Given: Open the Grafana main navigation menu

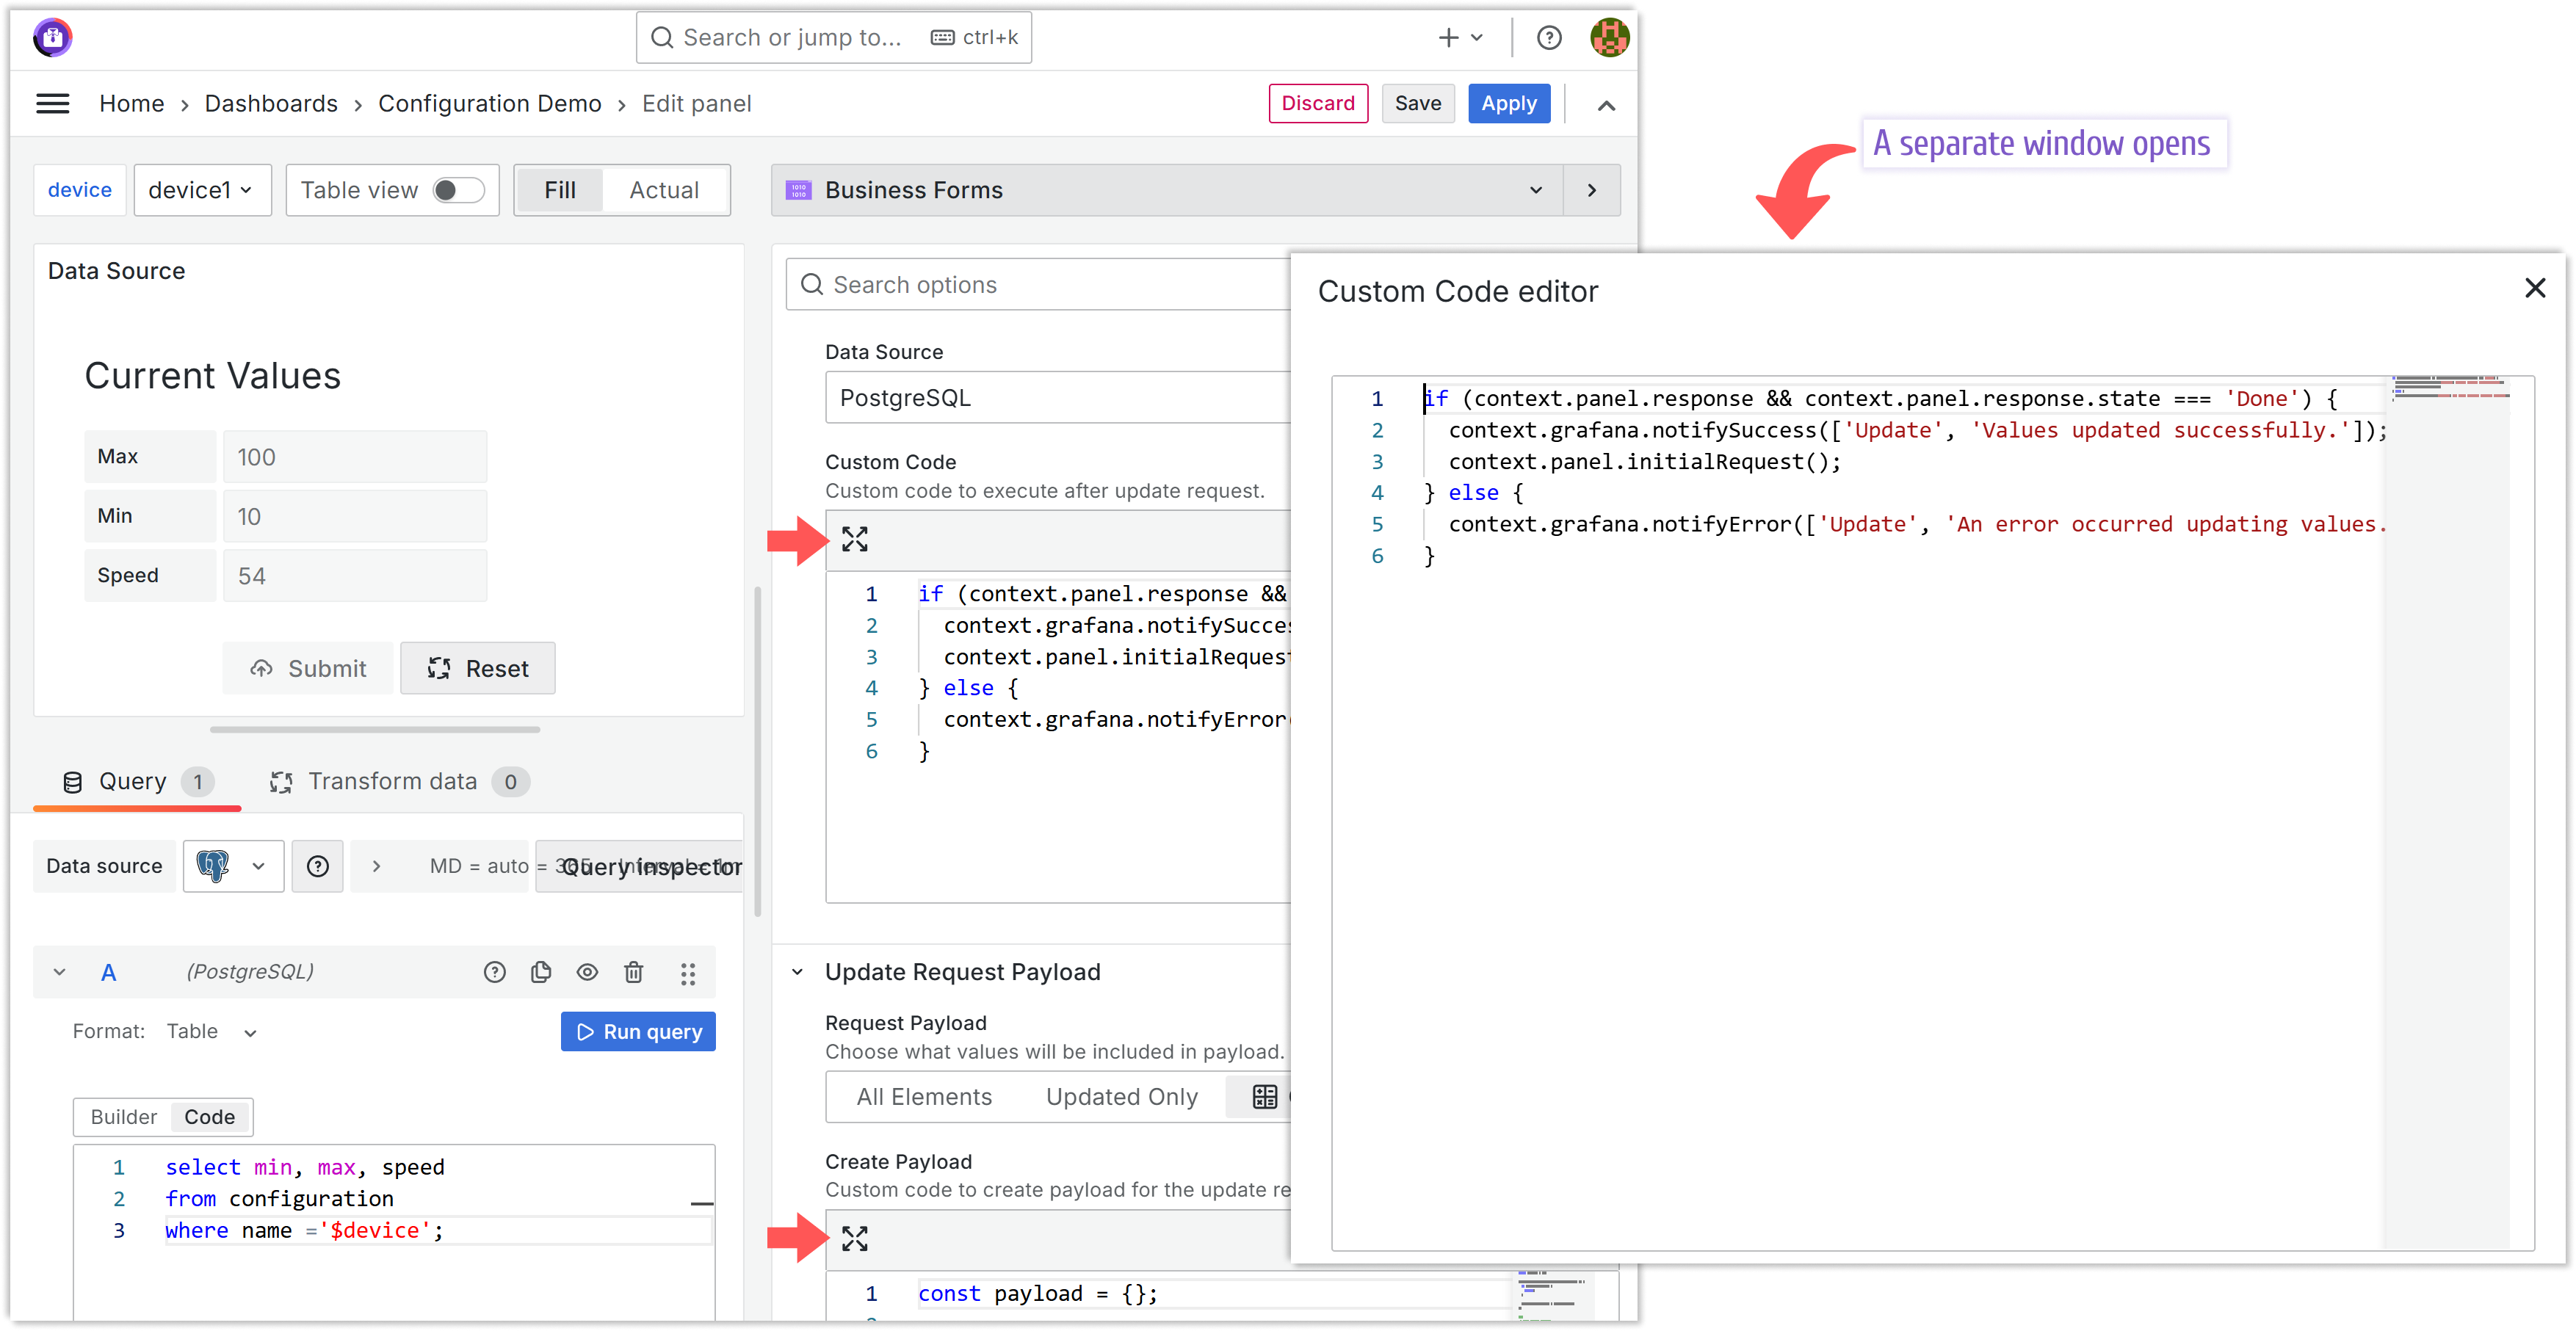Looking at the screenshot, I should 52,103.
